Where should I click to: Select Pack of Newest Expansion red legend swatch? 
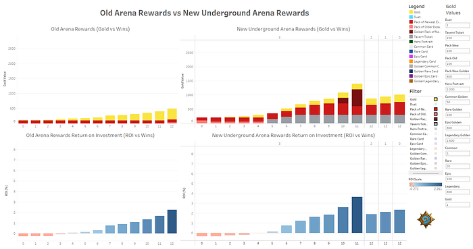[411, 22]
